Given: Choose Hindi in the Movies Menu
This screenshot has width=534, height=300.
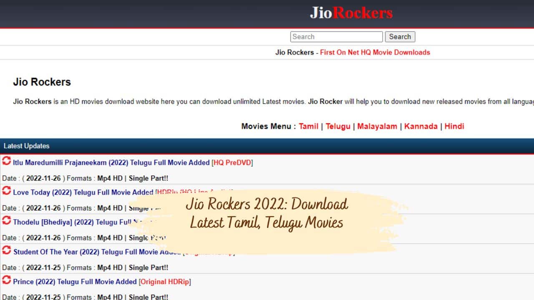Looking at the screenshot, I should point(454,126).
